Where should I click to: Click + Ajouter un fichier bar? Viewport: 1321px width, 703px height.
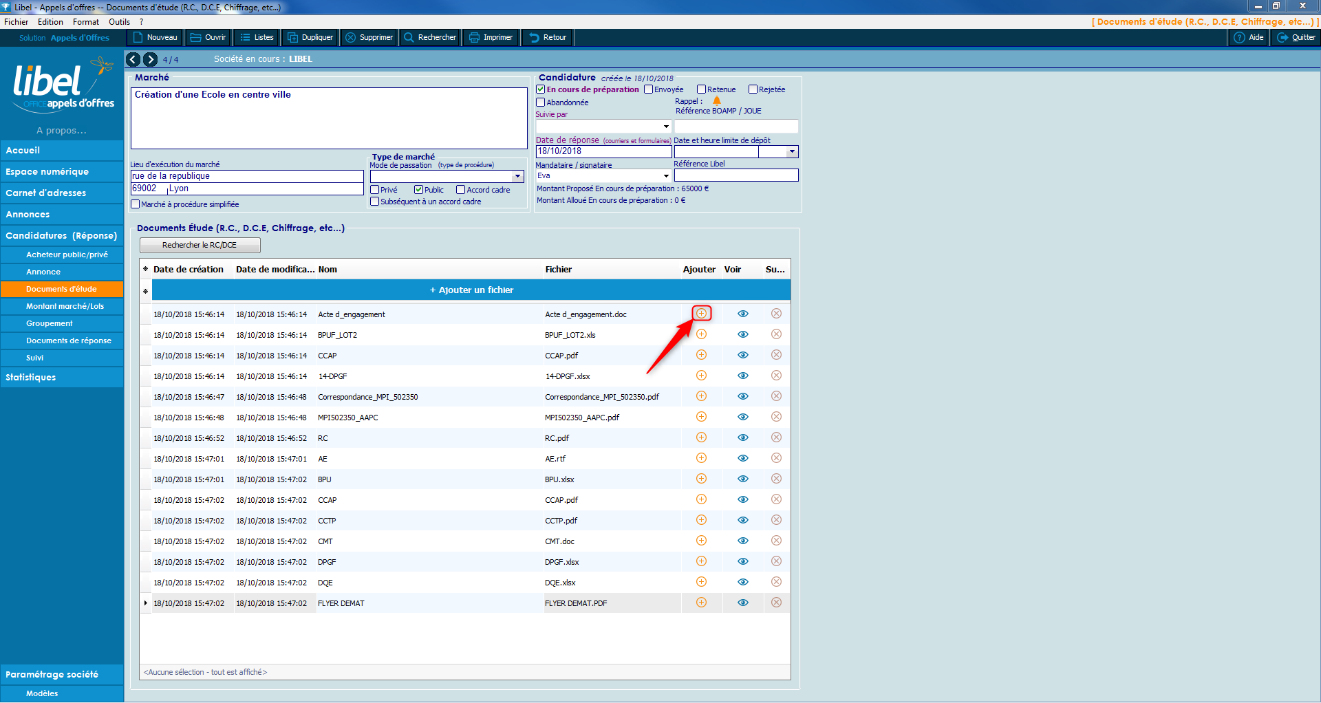[x=471, y=290]
